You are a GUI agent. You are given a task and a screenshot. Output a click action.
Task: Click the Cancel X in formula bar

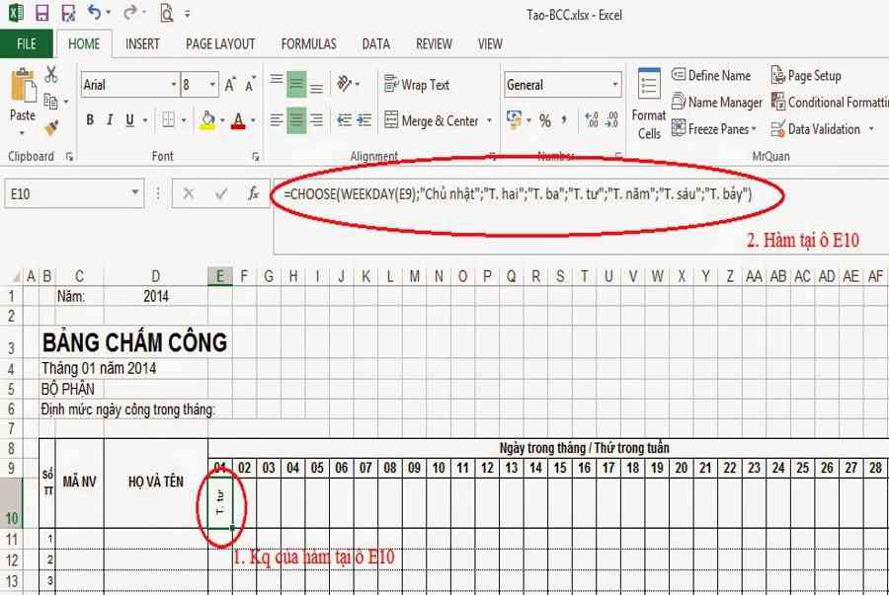[189, 193]
